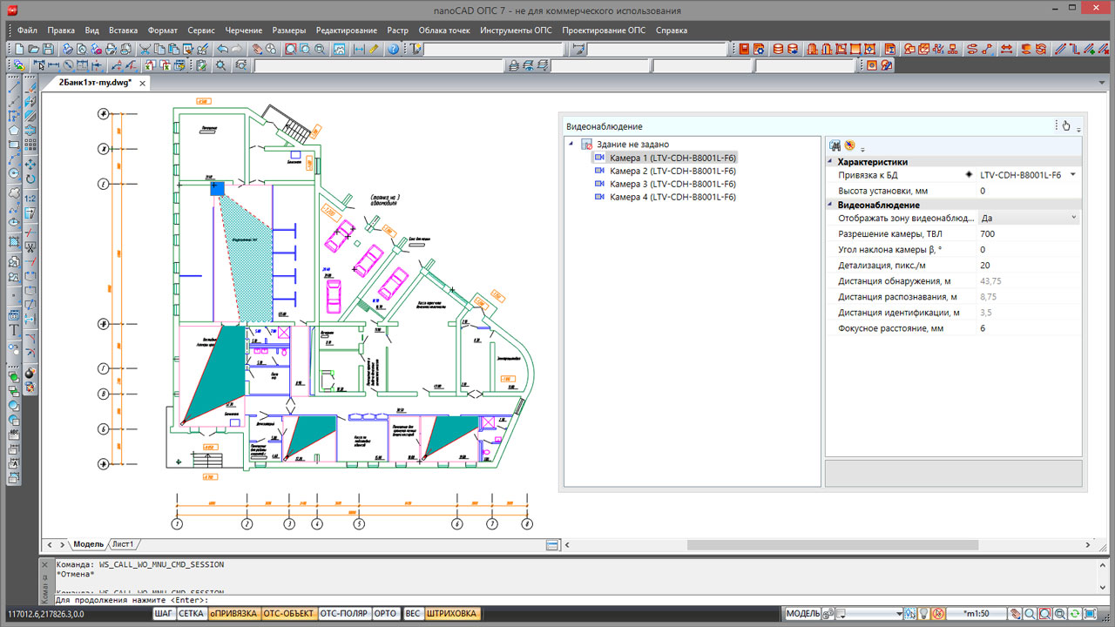The width and height of the screenshot is (1115, 627).
Task: Open the Привязка к БД dropdown
Action: (x=1073, y=175)
